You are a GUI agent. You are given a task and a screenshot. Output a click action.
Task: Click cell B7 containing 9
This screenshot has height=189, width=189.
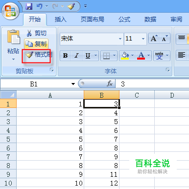click(x=101, y=156)
